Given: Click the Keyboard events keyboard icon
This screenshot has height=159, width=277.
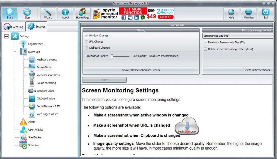Looking at the screenshot, I should (32, 59).
